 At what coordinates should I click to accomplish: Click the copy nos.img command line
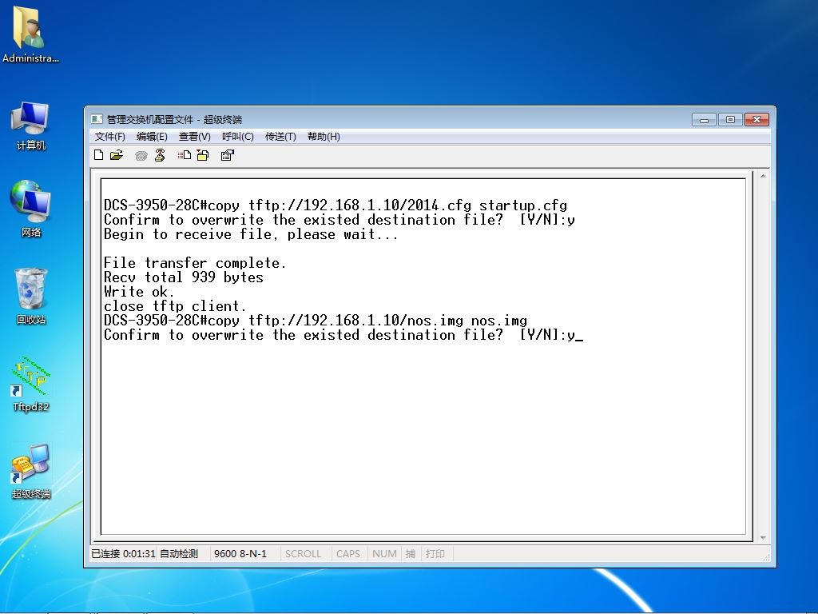pyautogui.click(x=316, y=321)
